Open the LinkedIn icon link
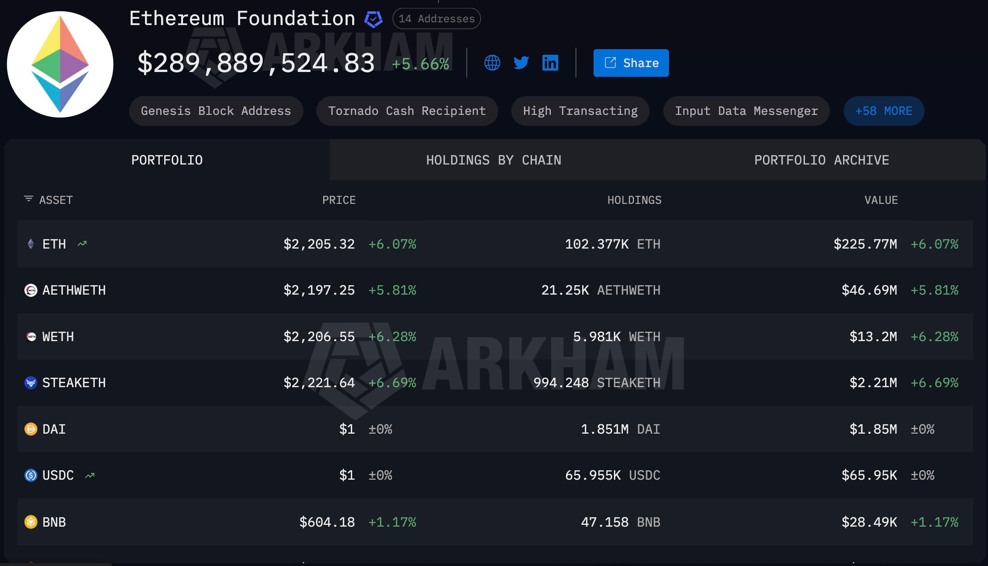This screenshot has width=988, height=566. click(x=550, y=63)
